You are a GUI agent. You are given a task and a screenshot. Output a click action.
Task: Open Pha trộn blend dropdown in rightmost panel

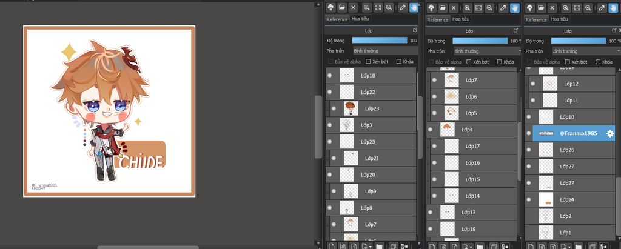(586, 51)
